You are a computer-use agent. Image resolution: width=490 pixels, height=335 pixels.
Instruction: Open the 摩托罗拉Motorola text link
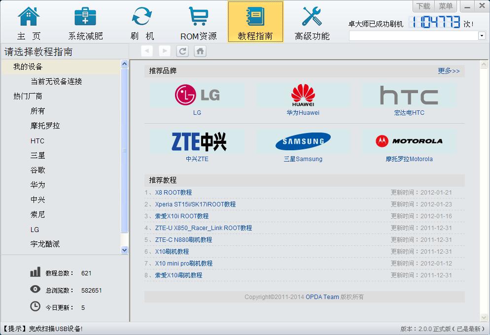point(409,159)
